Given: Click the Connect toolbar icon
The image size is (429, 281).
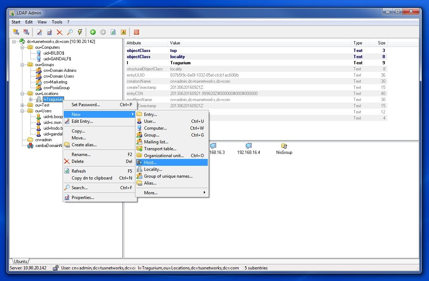Looking at the screenshot, I should tap(16, 32).
